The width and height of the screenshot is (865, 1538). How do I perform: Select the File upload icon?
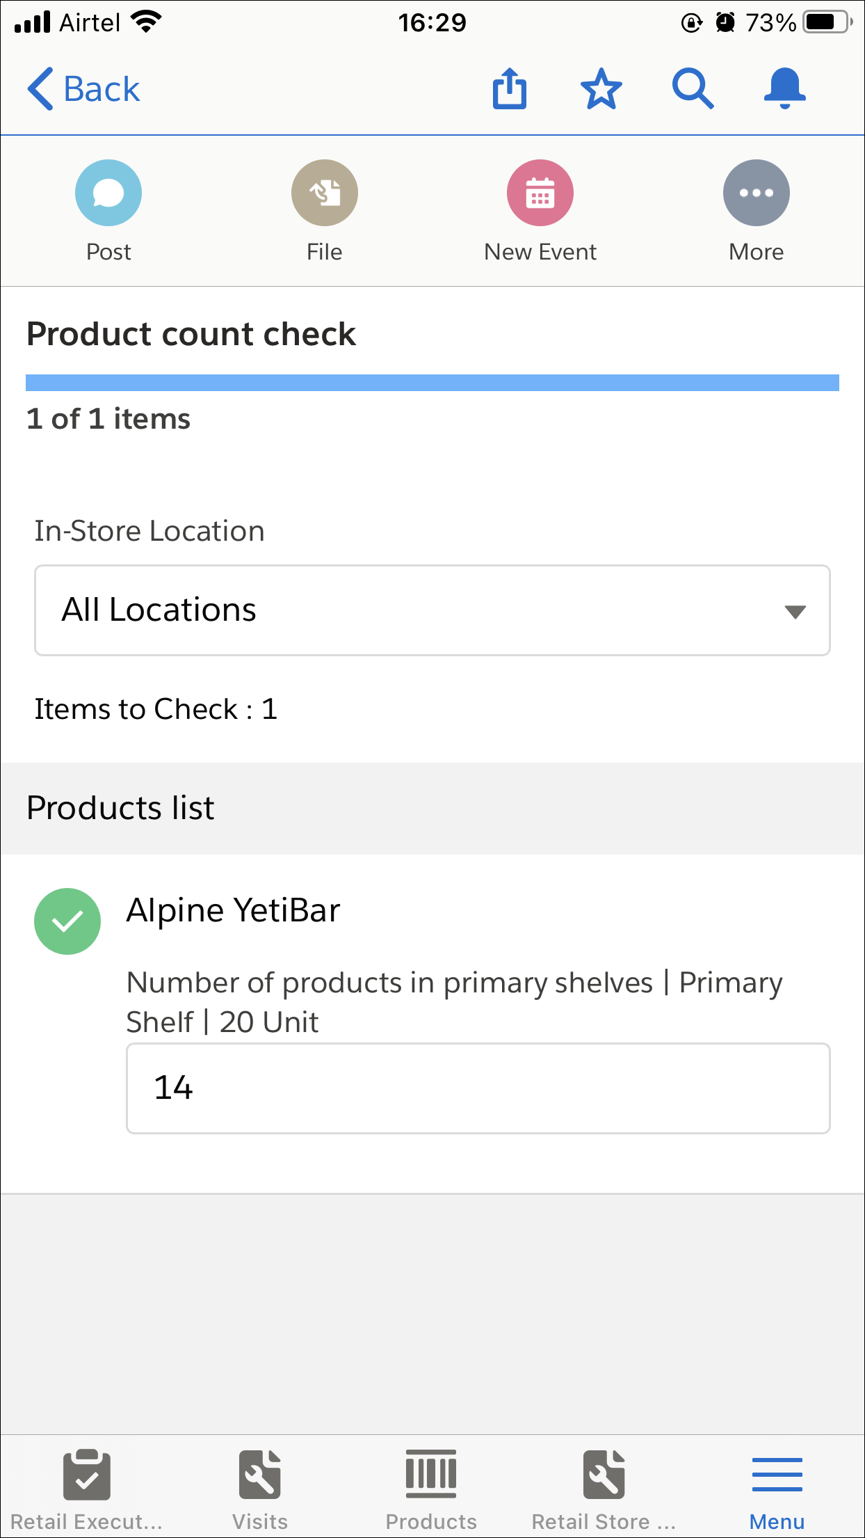[x=324, y=193]
